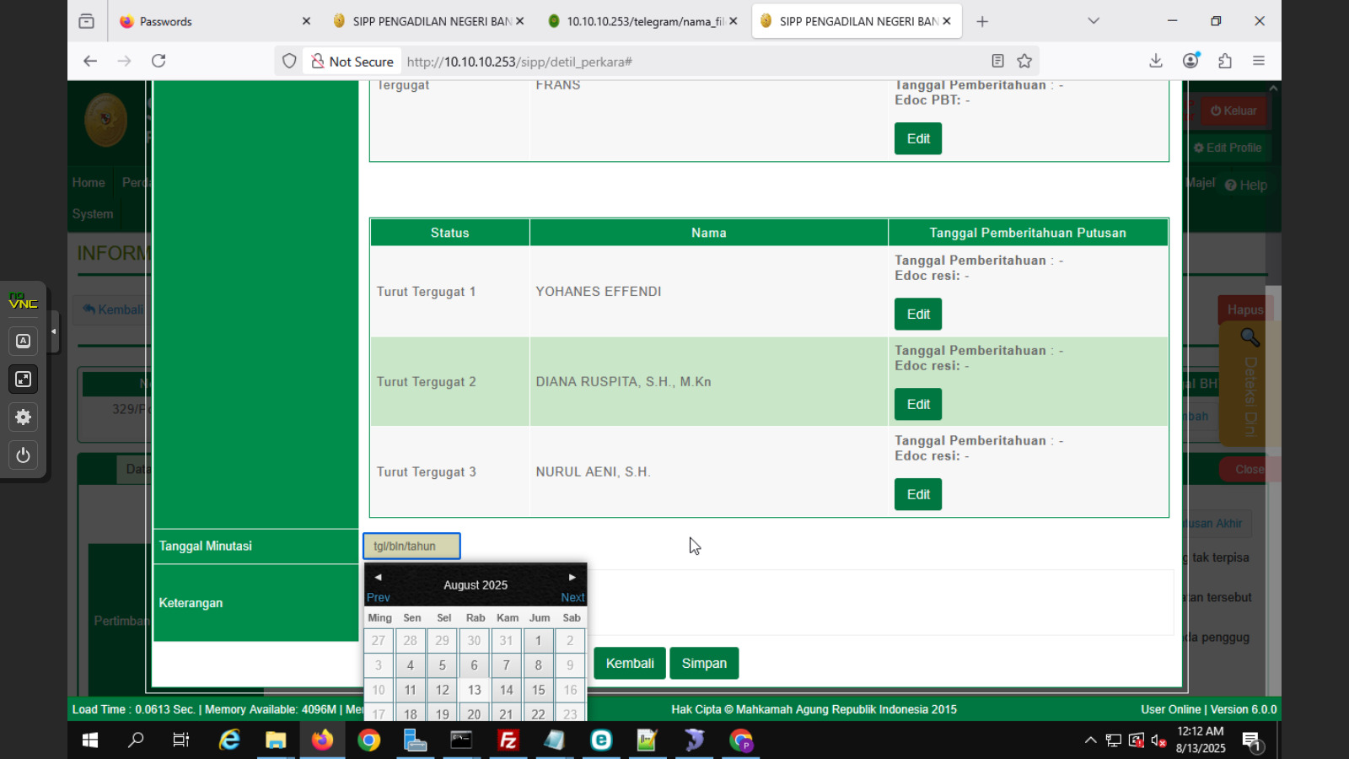Open Firefox application hamburger menu
1349x759 pixels.
tap(1259, 61)
